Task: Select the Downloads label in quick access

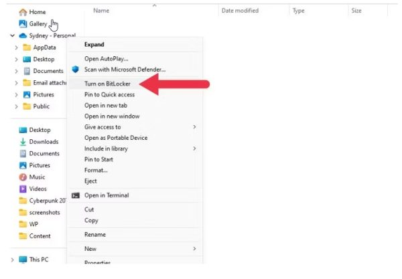Action: pos(44,142)
